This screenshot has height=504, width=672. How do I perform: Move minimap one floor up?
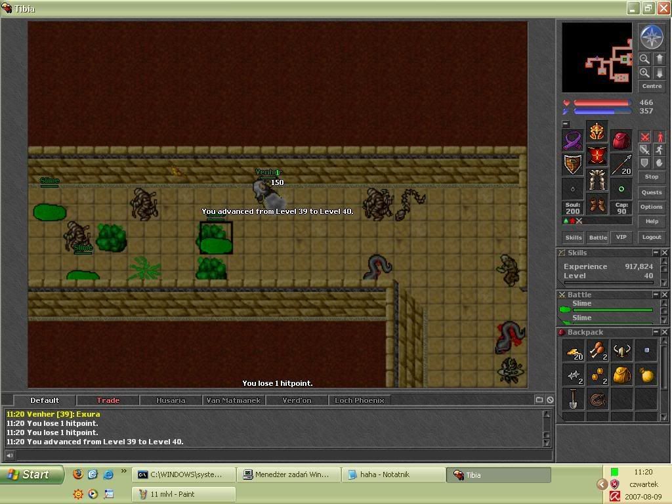click(x=659, y=58)
